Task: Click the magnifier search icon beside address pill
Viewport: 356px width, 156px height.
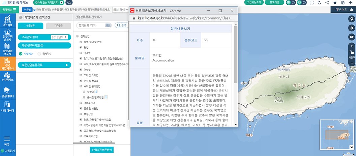Action: click(x=69, y=2)
